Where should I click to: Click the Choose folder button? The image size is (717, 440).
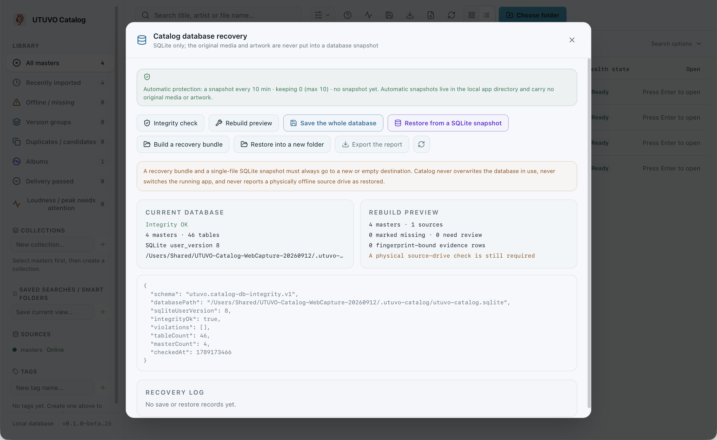[x=532, y=15]
